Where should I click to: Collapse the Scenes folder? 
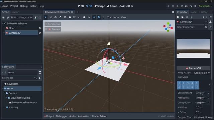[x=4, y=93]
